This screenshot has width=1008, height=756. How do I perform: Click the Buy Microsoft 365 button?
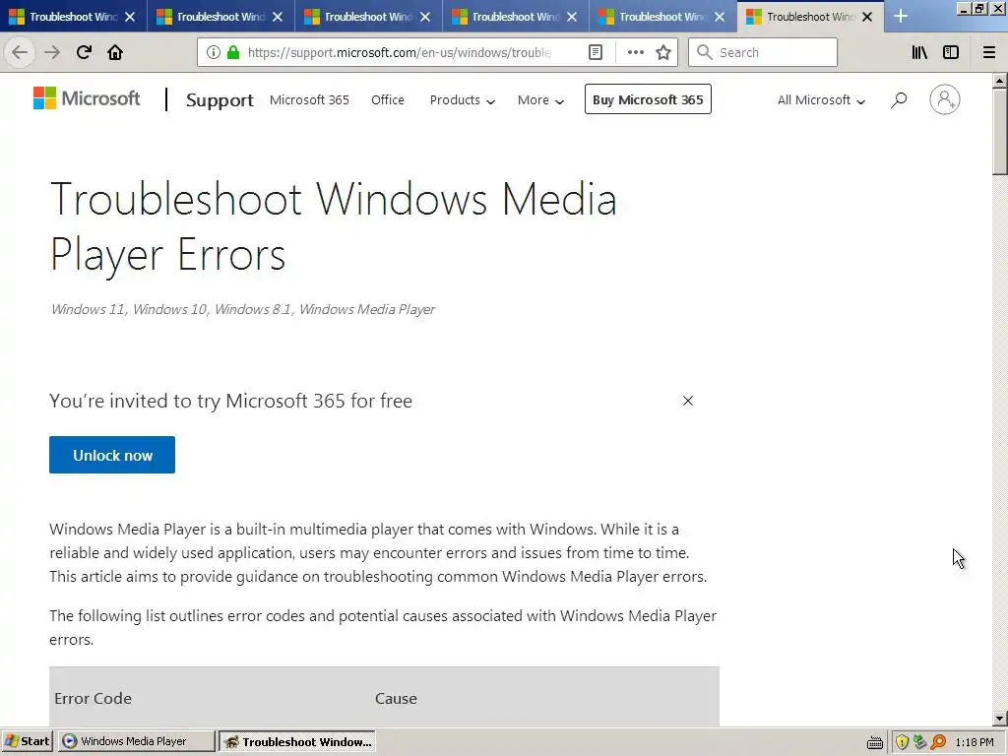[x=648, y=99]
